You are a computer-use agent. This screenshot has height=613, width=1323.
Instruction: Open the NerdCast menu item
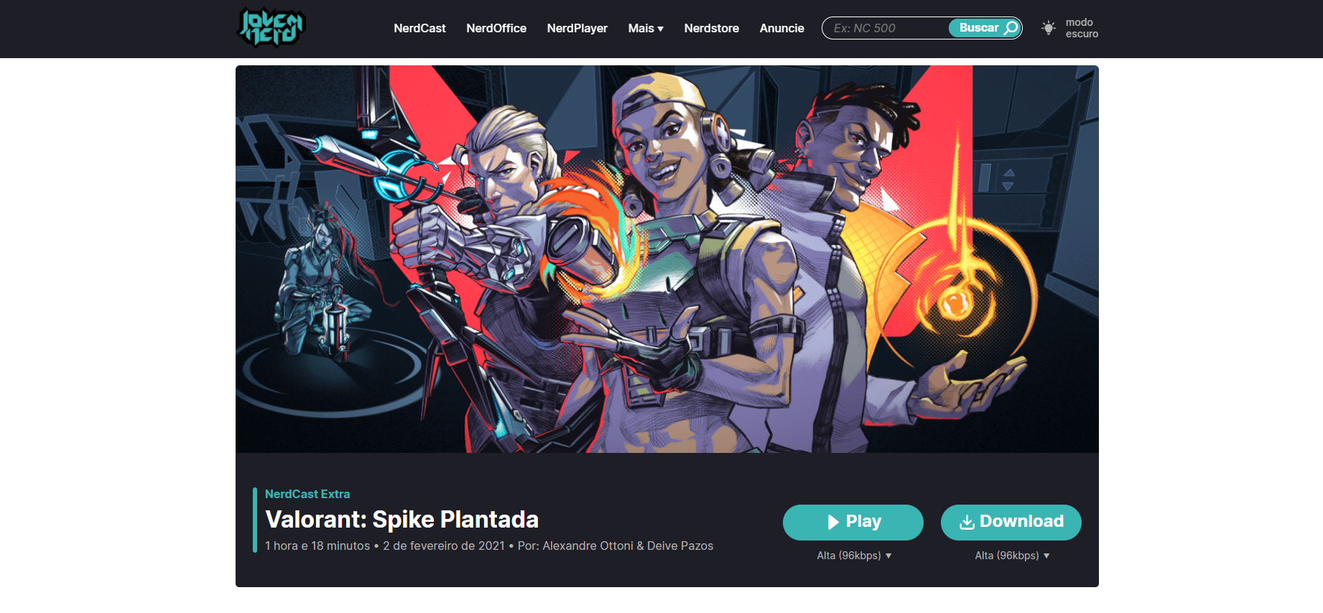[419, 28]
